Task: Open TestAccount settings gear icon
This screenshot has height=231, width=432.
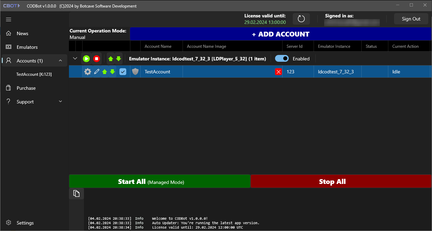Action: click(x=88, y=72)
